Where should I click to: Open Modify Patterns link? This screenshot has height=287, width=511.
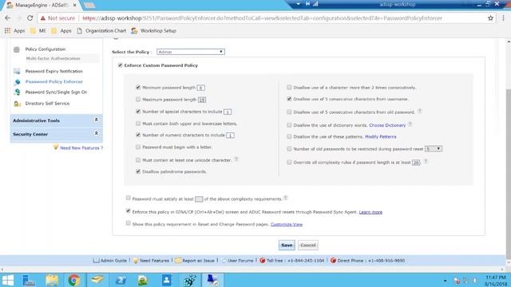pos(381,136)
